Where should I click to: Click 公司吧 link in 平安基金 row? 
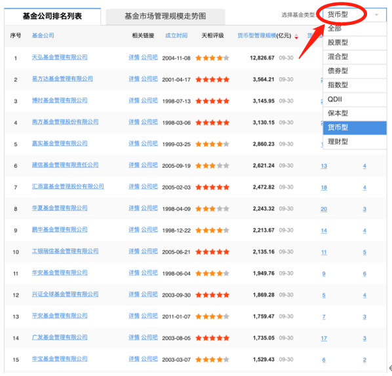tap(149, 316)
